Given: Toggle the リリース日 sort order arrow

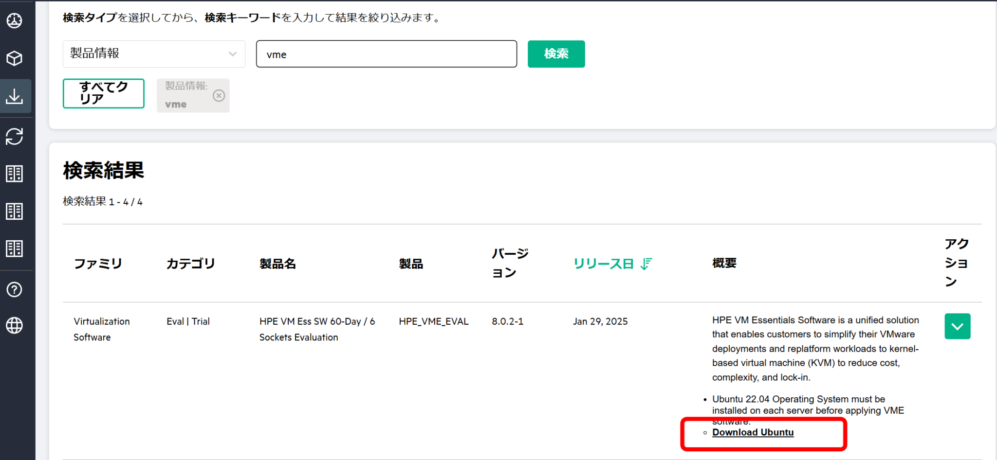Looking at the screenshot, I should pos(646,264).
